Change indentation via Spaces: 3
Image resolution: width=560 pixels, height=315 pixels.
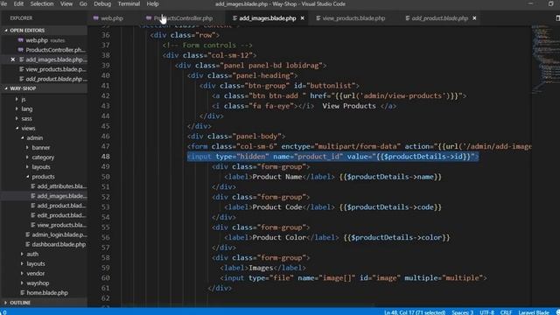(462, 312)
